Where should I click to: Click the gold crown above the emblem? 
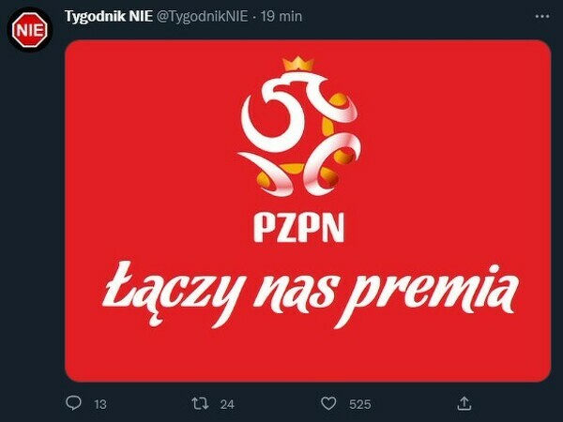(x=298, y=64)
